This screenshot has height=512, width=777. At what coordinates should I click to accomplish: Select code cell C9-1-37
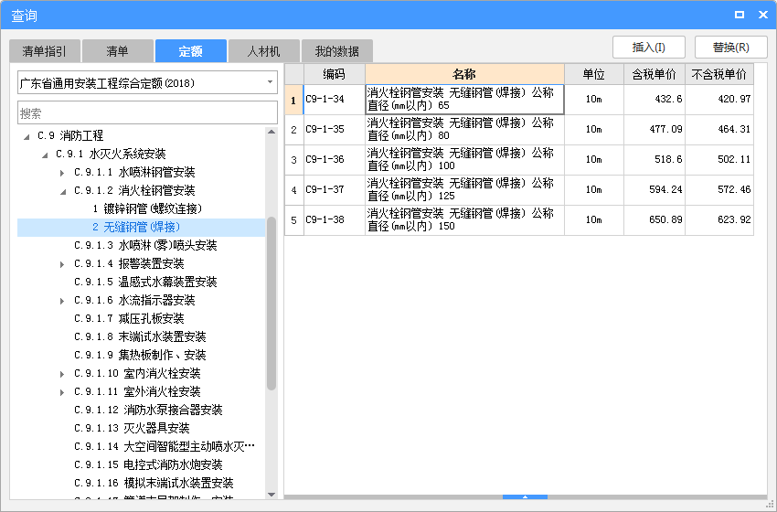point(335,190)
